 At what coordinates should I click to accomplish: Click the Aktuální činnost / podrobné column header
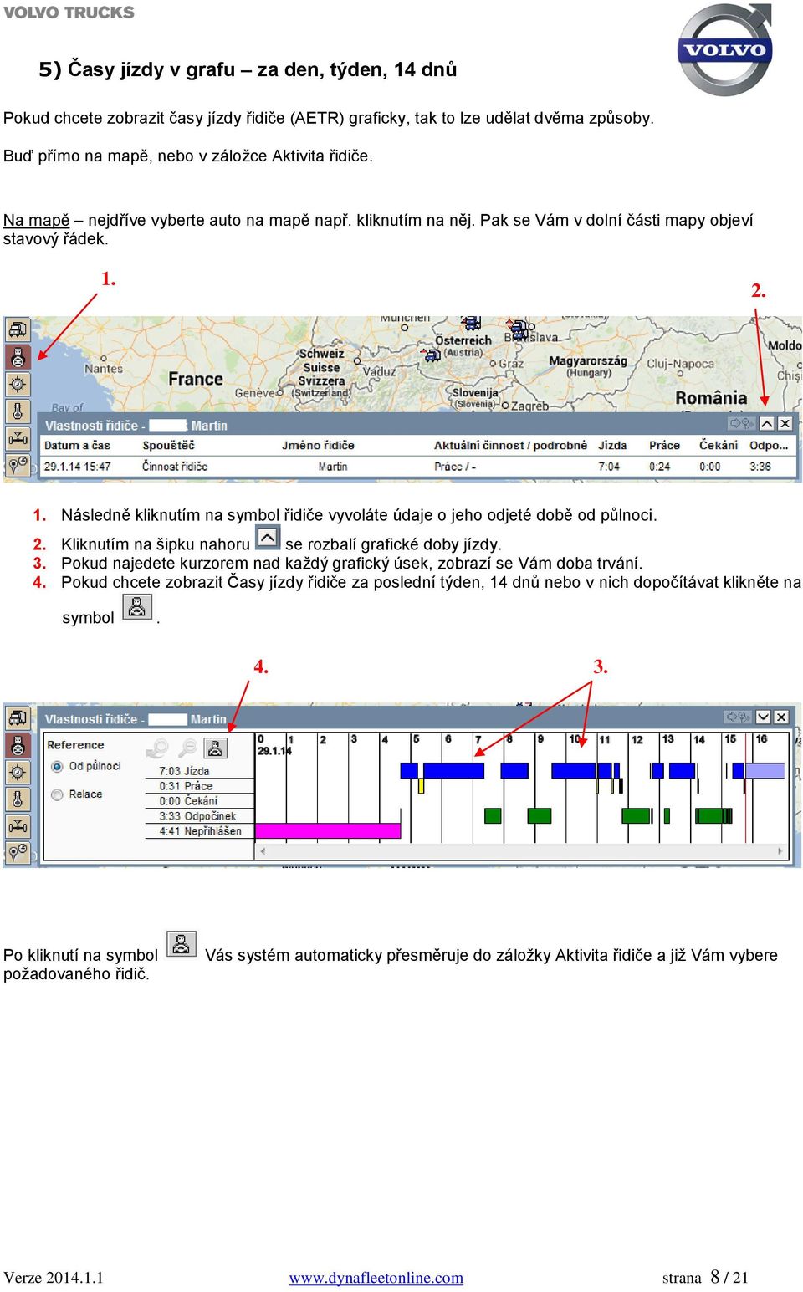[510, 446]
